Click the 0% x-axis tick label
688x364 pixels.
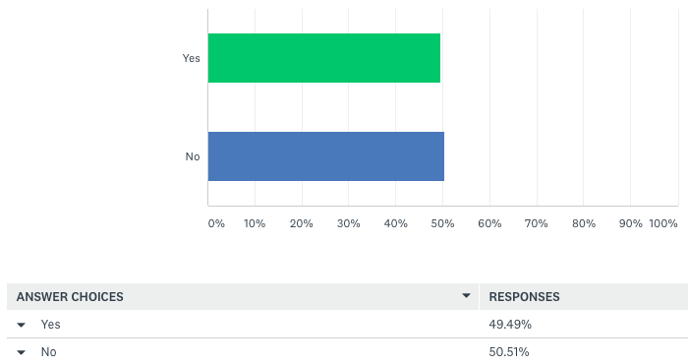(x=216, y=223)
